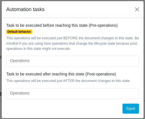Screen dimensions: 145x119
Task: Click the (Pre-operations) text in heading
Action: pos(103,25)
